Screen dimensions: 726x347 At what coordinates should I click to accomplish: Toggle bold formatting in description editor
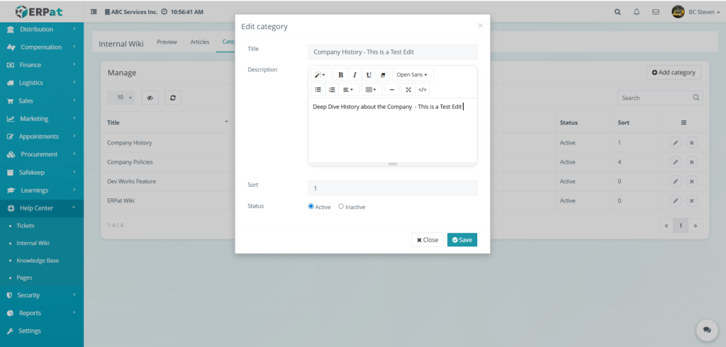[x=340, y=75]
